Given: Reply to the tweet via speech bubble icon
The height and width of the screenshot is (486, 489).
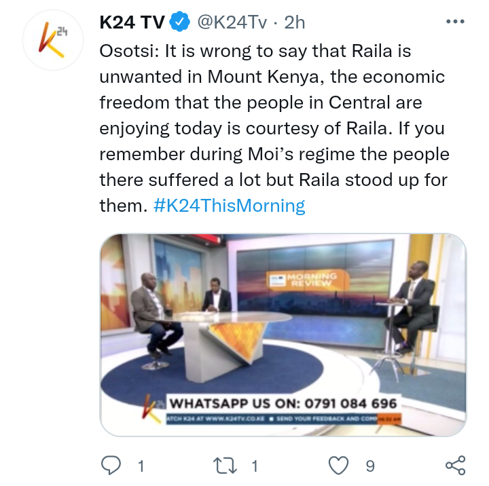Looking at the screenshot, I should (111, 466).
